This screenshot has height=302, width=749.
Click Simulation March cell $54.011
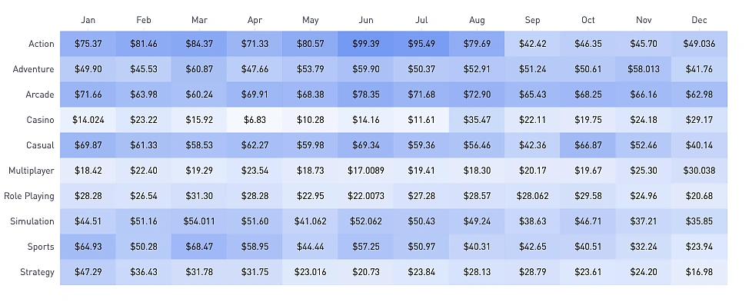pyautogui.click(x=199, y=221)
